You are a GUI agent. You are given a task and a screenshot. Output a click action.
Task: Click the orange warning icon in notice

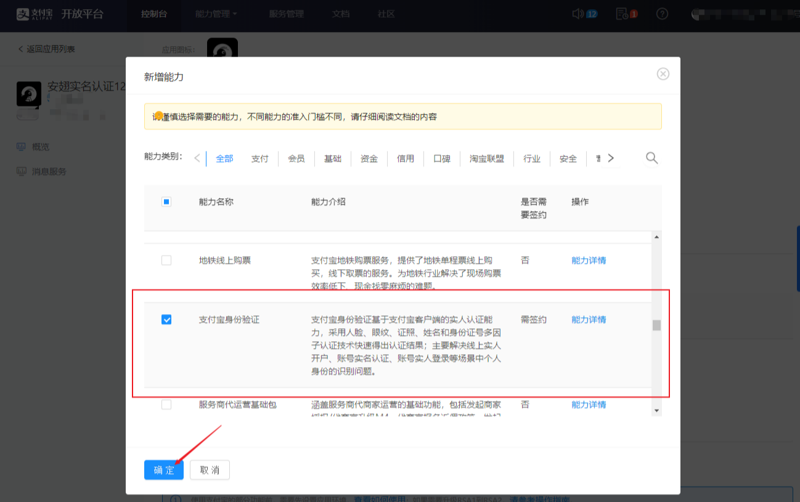(x=159, y=115)
